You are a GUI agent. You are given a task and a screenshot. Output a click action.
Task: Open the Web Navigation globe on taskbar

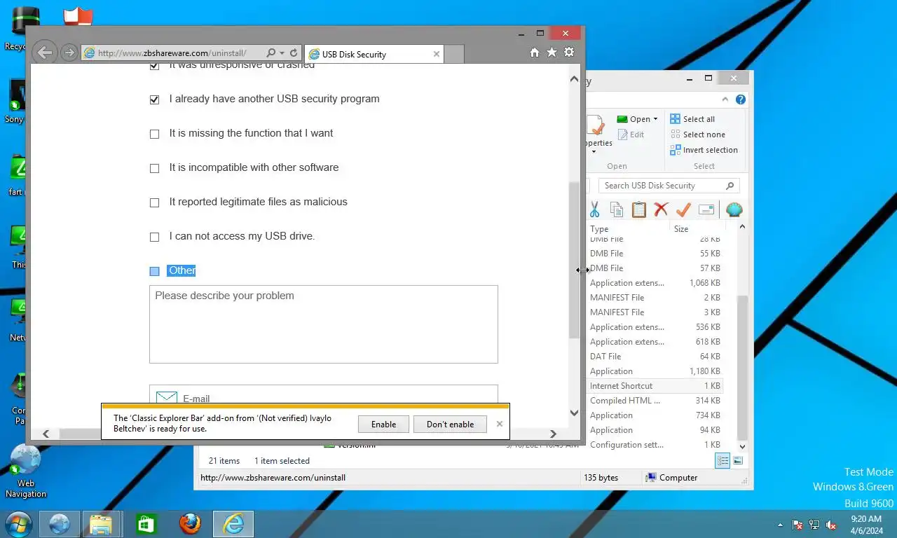point(59,524)
